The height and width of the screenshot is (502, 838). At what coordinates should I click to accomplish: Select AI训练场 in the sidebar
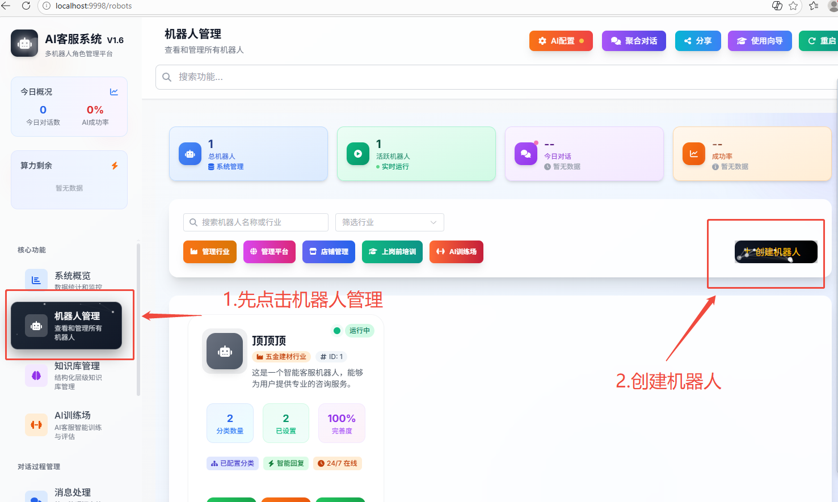72,425
